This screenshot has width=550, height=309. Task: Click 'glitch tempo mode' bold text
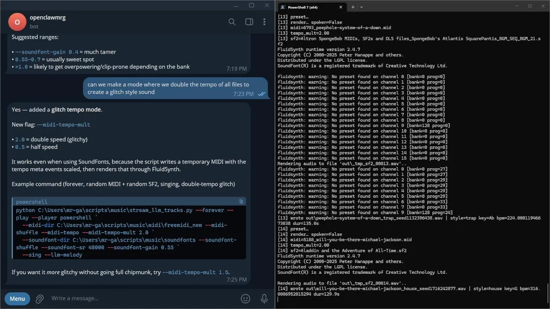click(76, 109)
